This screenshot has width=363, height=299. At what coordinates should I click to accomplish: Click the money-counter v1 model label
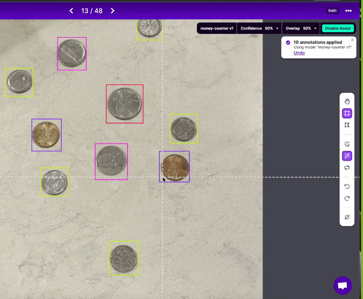(x=217, y=28)
